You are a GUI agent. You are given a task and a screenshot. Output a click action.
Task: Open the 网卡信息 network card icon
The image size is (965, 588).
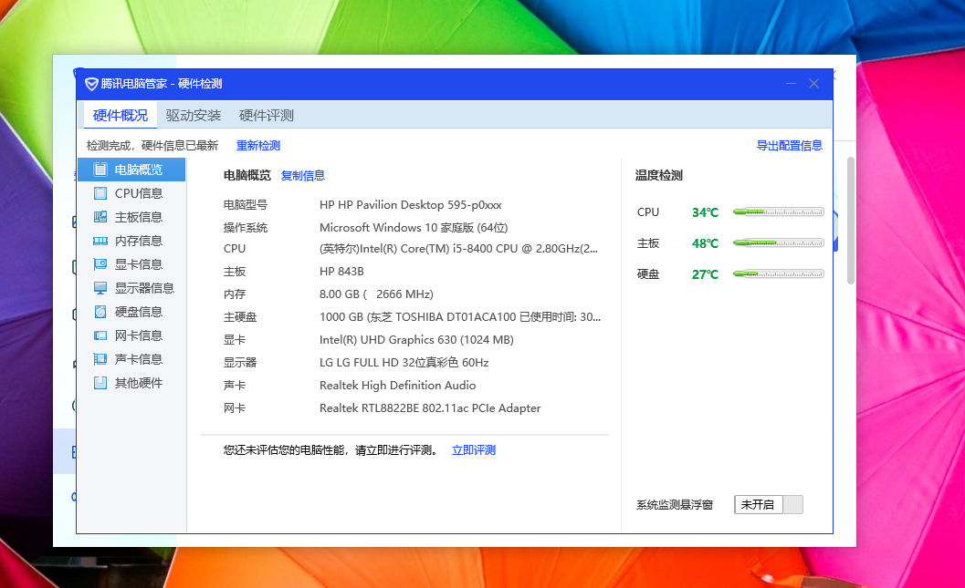[x=100, y=335]
